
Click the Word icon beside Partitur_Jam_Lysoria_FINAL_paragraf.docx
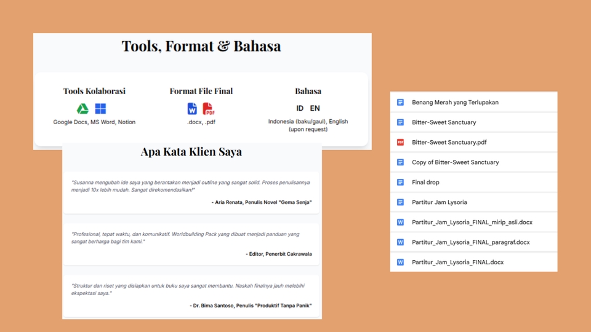tap(400, 242)
